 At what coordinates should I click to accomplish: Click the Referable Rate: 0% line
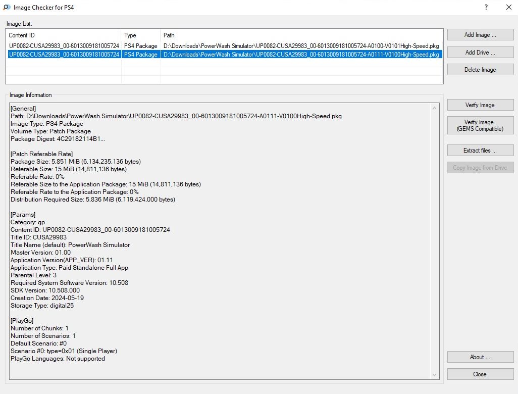tap(37, 177)
